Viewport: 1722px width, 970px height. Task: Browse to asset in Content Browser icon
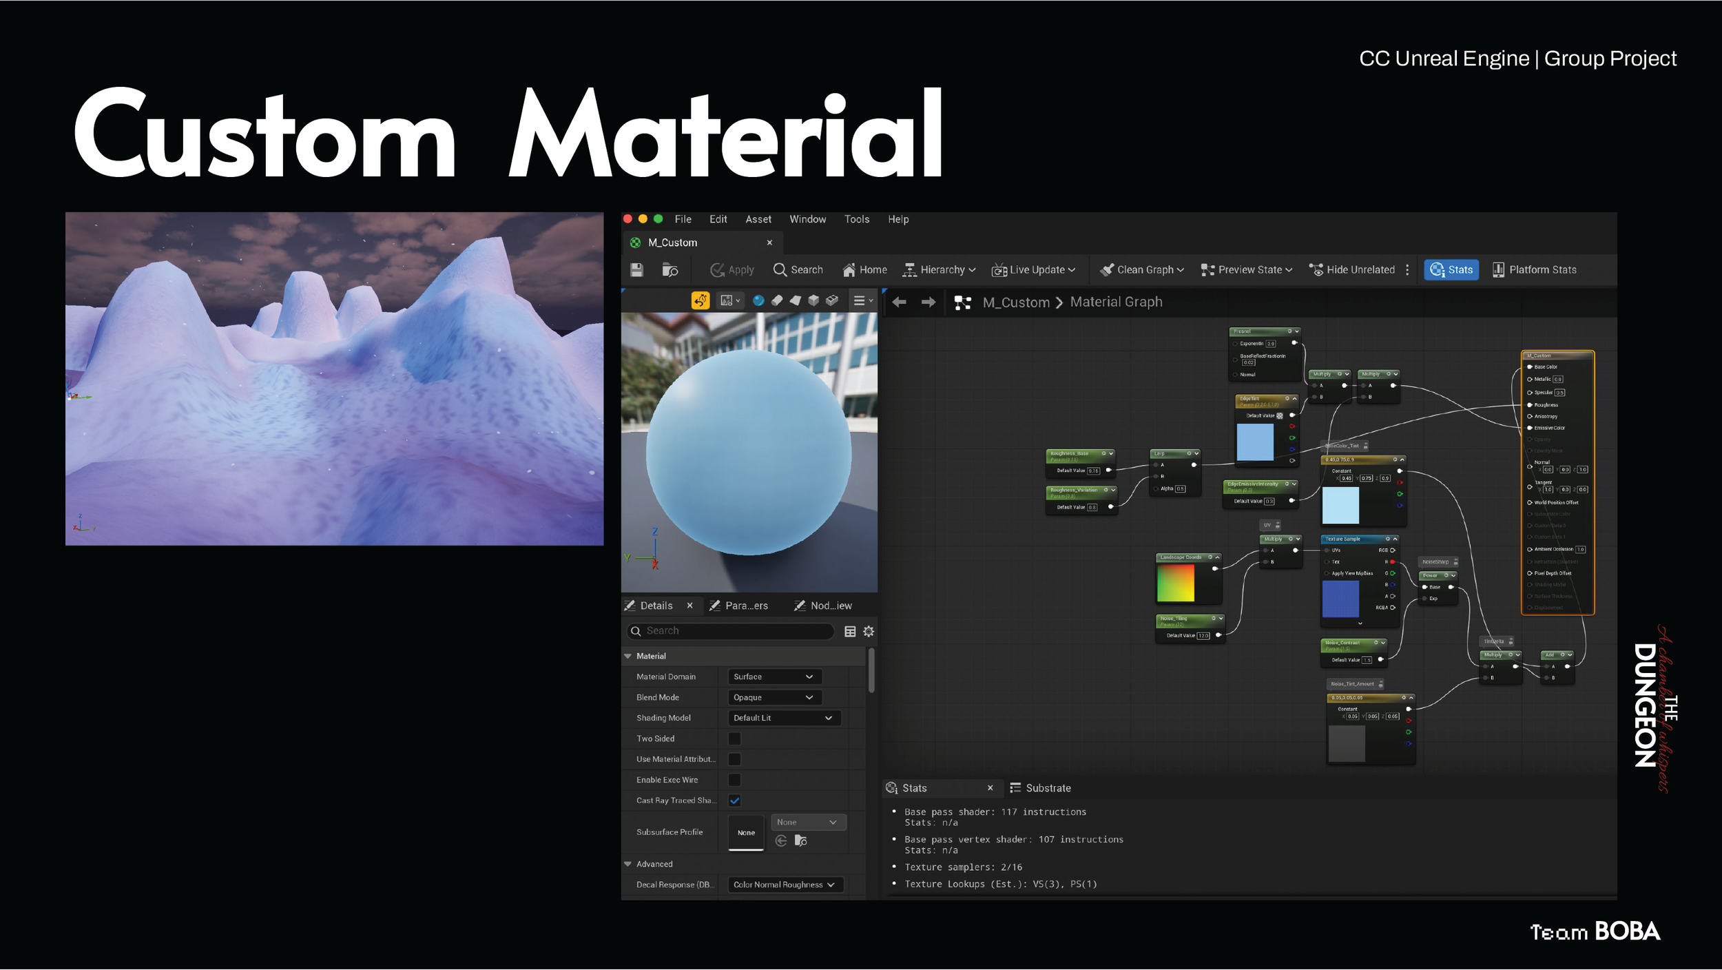pos(670,270)
